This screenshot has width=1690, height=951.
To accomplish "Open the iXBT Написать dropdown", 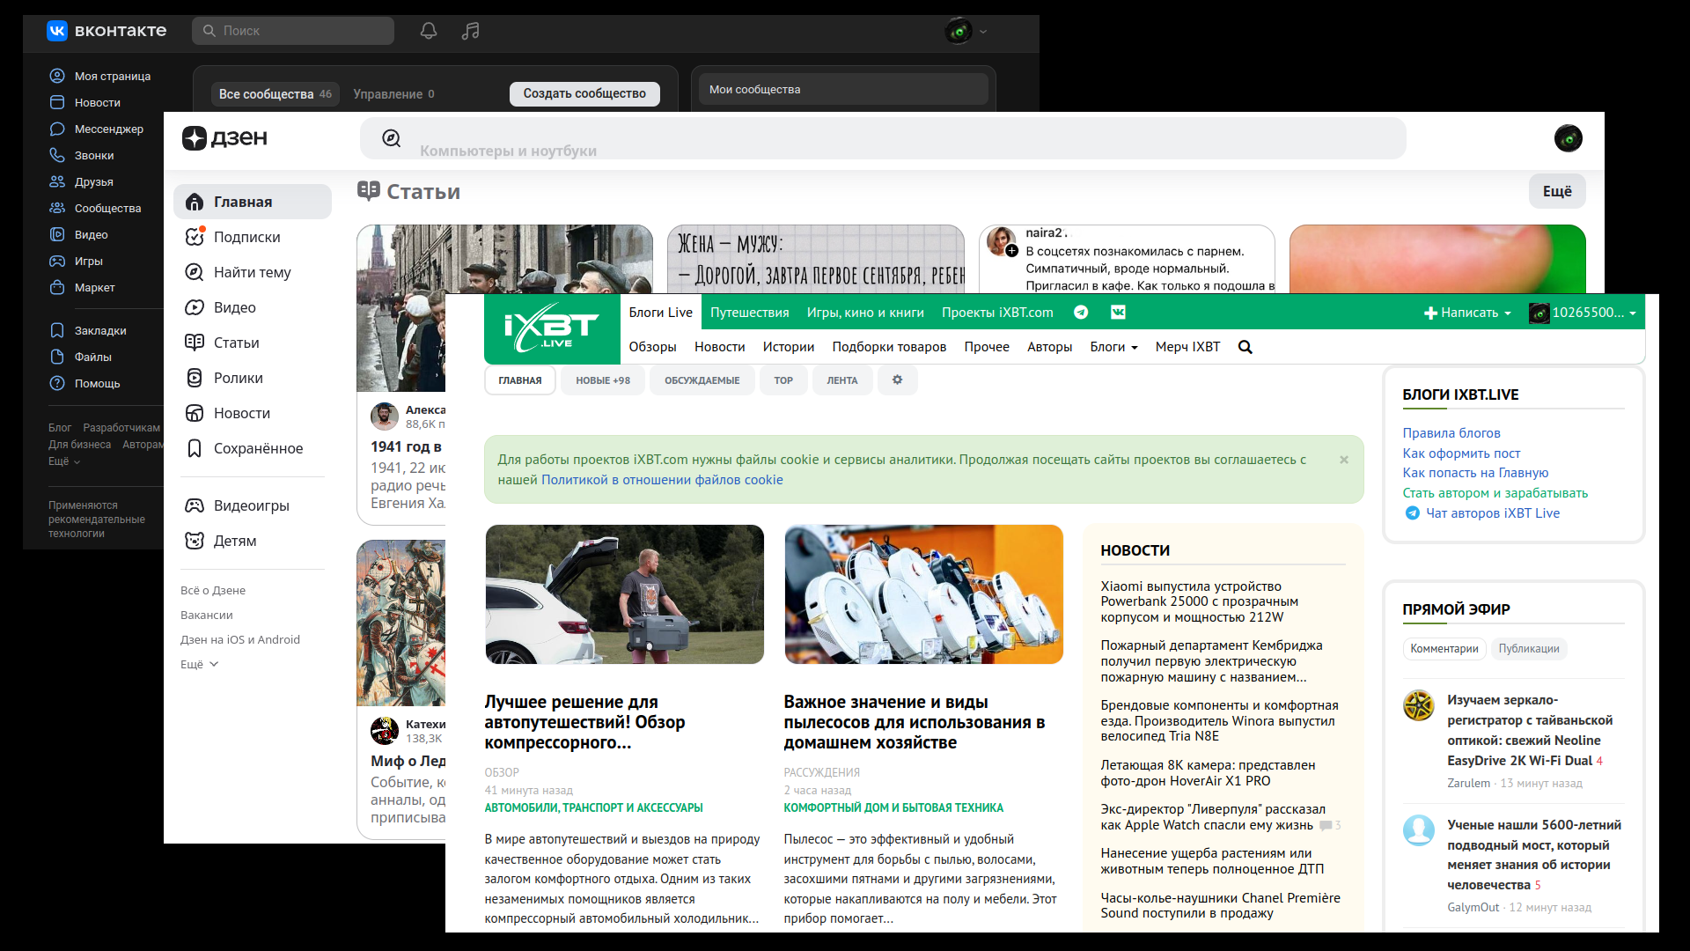I will click(x=1466, y=313).
